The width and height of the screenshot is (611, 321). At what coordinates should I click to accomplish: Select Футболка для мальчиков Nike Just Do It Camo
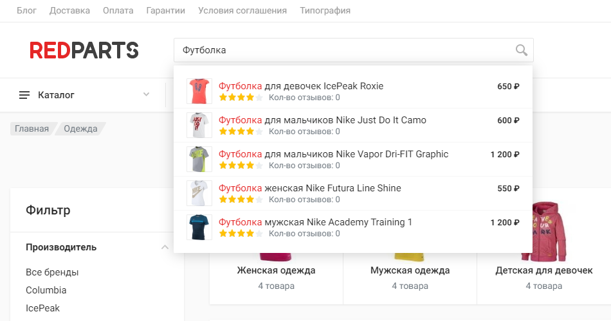[x=322, y=120]
